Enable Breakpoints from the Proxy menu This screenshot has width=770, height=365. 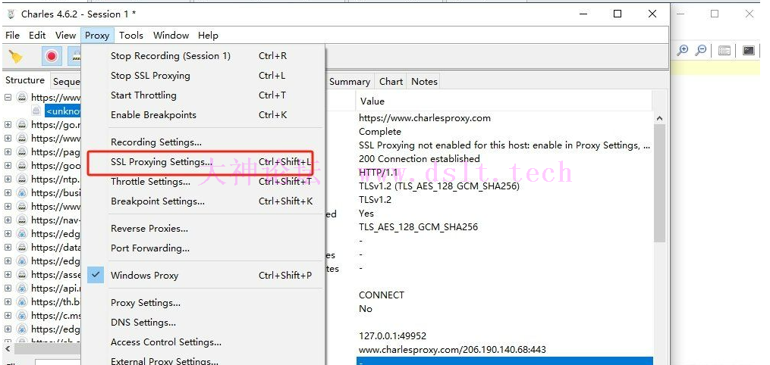(153, 115)
